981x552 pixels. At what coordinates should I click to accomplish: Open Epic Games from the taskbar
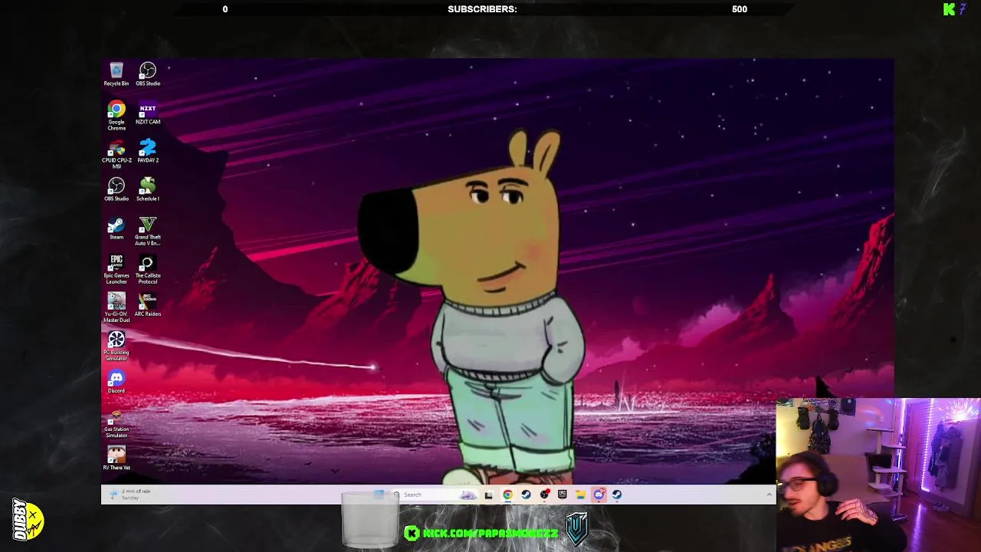(563, 495)
